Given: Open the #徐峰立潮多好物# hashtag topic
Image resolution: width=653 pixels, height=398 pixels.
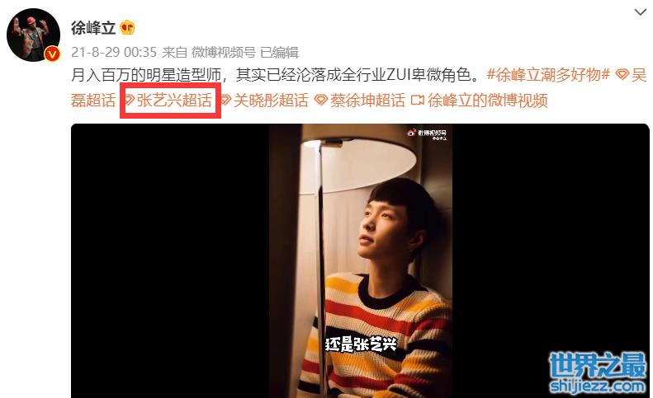Looking at the screenshot, I should (x=548, y=75).
